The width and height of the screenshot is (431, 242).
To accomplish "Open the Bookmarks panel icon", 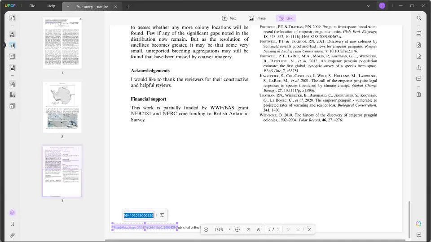I will click(x=12, y=224).
